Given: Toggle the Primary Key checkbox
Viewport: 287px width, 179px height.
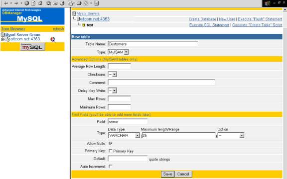Looking at the screenshot, I should (x=111, y=151).
